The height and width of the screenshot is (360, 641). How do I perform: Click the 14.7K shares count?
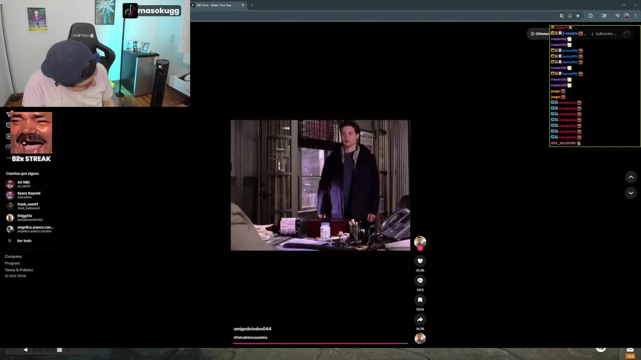click(420, 329)
